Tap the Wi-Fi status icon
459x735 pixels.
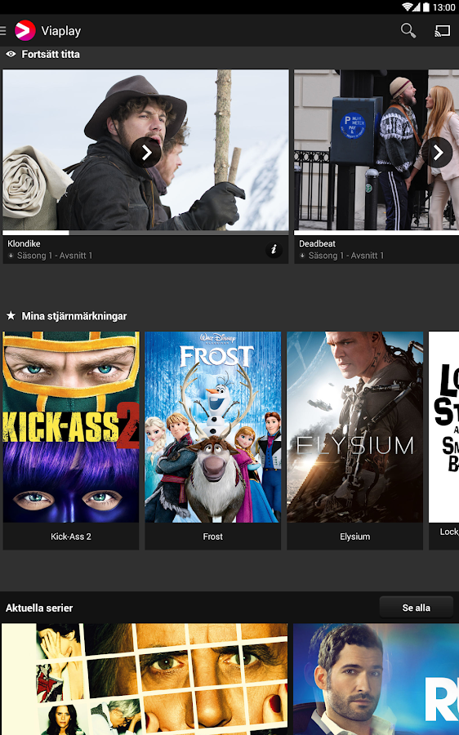click(407, 7)
